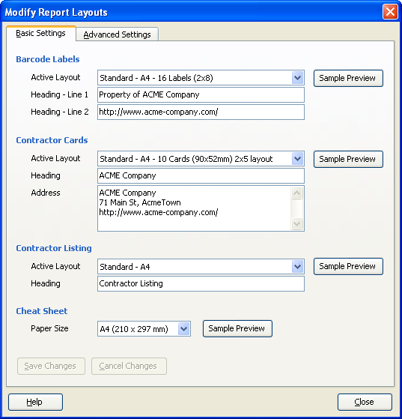The image size is (402, 419).
Task: Click inside the Address text area
Action: pyautogui.click(x=195, y=208)
